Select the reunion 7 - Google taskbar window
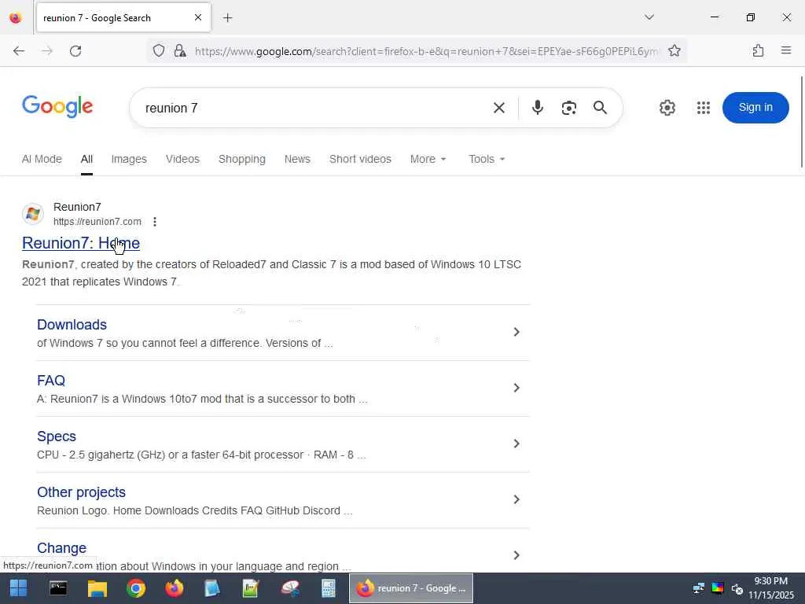 point(411,588)
